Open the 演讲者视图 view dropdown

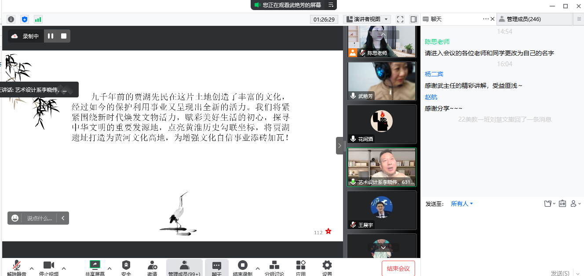click(x=367, y=19)
